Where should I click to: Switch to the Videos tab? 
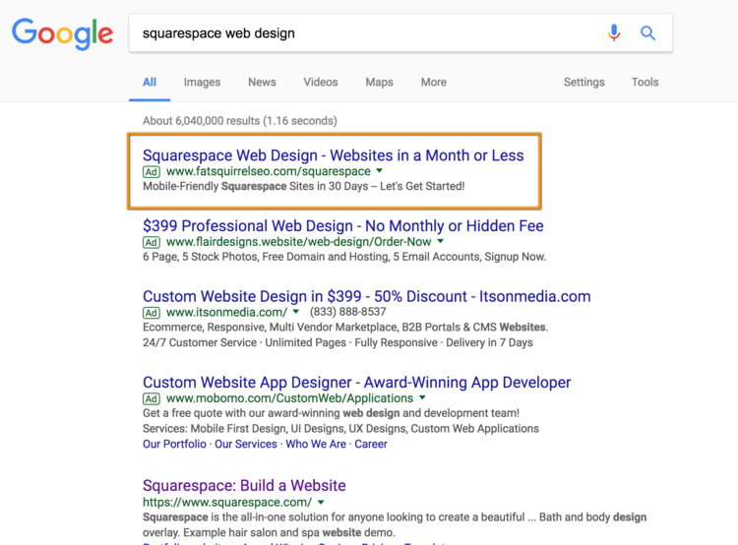(x=321, y=83)
